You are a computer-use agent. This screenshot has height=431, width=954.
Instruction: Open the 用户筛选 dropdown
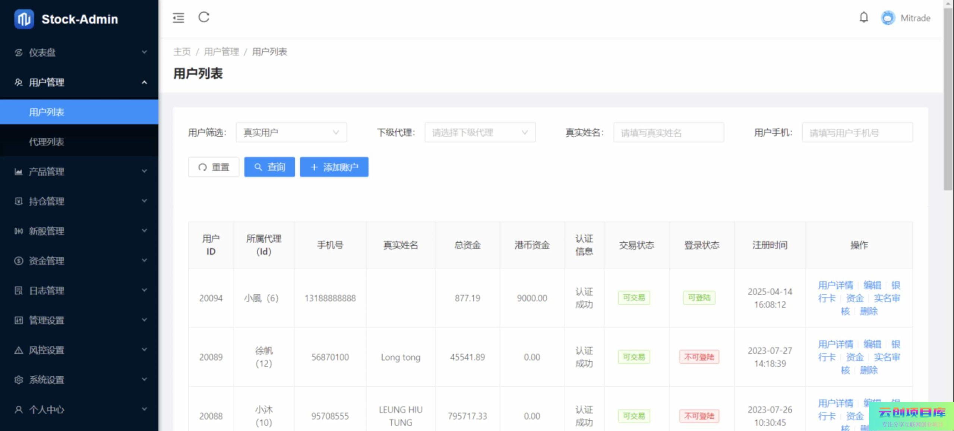(x=291, y=133)
